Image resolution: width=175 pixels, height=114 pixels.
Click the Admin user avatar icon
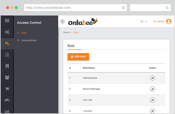169,22
